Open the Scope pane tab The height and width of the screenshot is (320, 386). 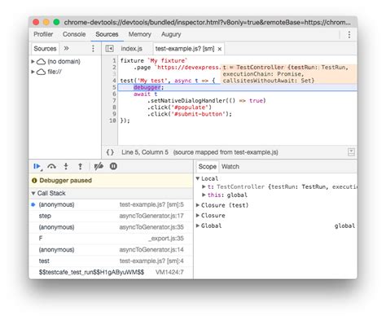[208, 166]
